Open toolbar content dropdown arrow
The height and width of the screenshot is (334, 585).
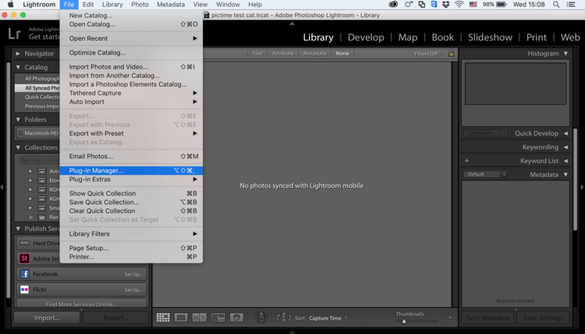click(450, 318)
